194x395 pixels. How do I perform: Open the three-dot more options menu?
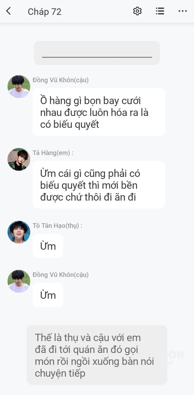tap(183, 11)
